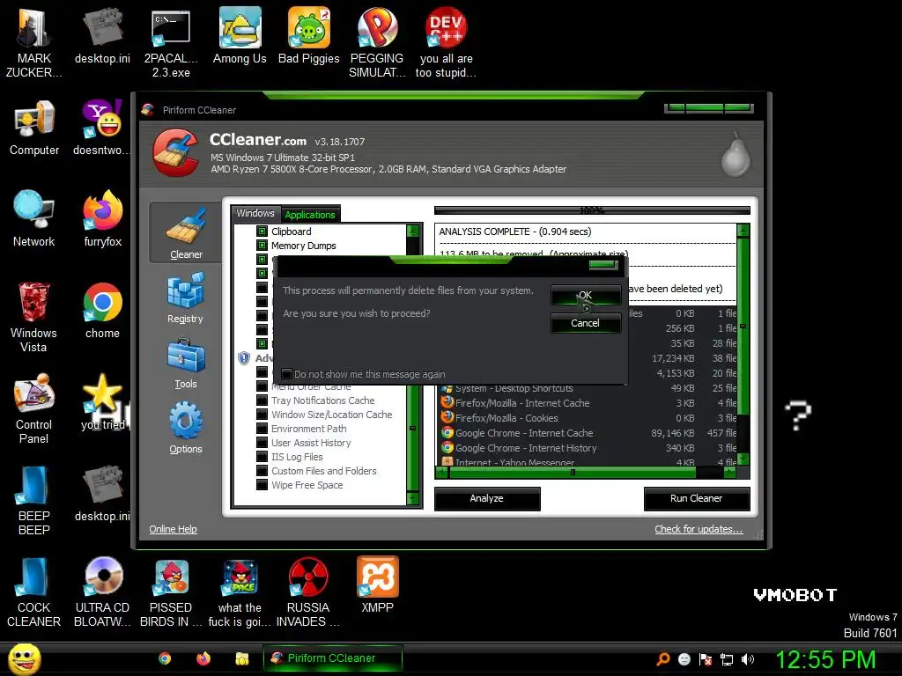Select the Control Panel desktop icon

tap(34, 408)
